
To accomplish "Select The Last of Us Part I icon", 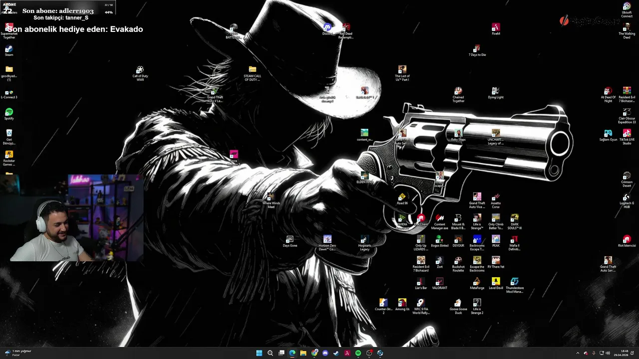I will [x=402, y=73].
